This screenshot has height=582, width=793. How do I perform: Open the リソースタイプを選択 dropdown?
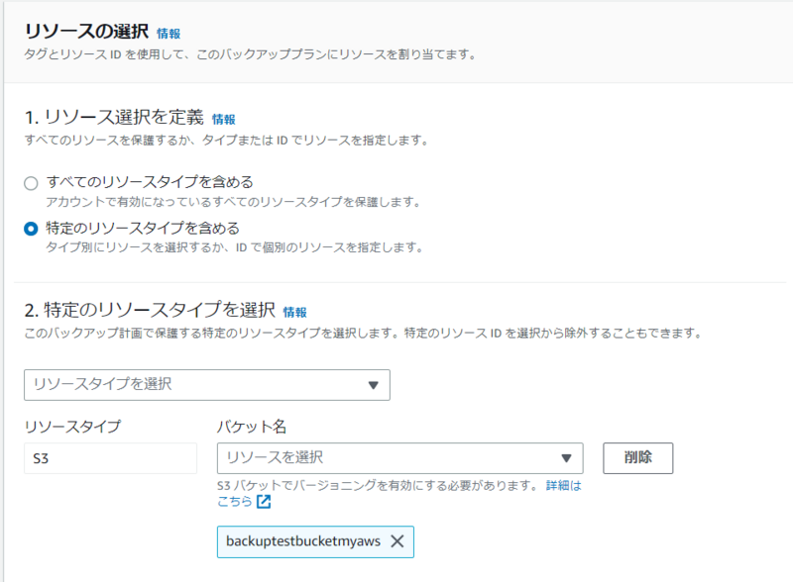[207, 385]
